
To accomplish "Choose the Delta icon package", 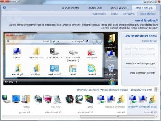I will 79,104.
